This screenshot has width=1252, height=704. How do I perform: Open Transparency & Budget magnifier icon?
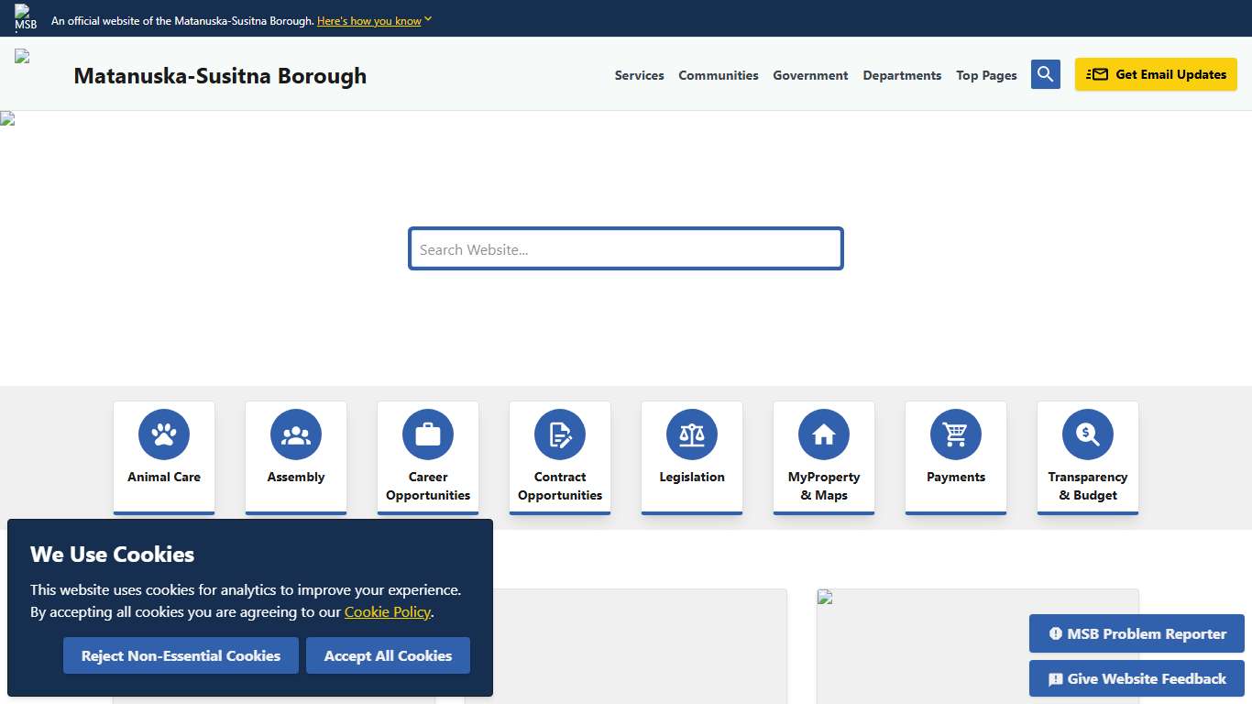pyautogui.click(x=1088, y=434)
